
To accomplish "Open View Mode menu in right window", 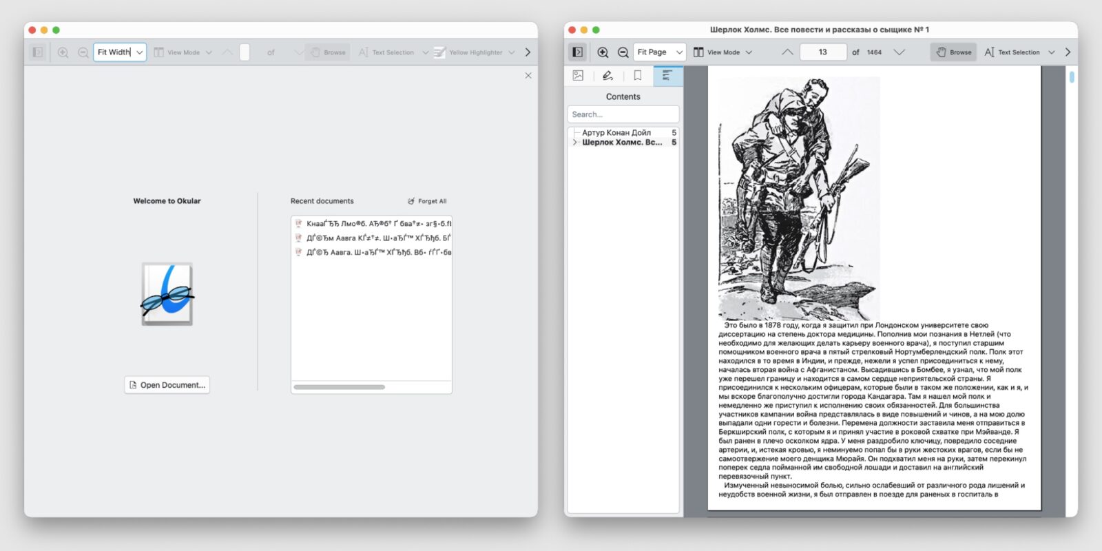I will [722, 52].
